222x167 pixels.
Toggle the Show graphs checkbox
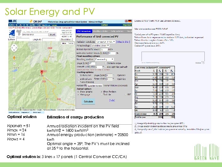click(x=78, y=92)
